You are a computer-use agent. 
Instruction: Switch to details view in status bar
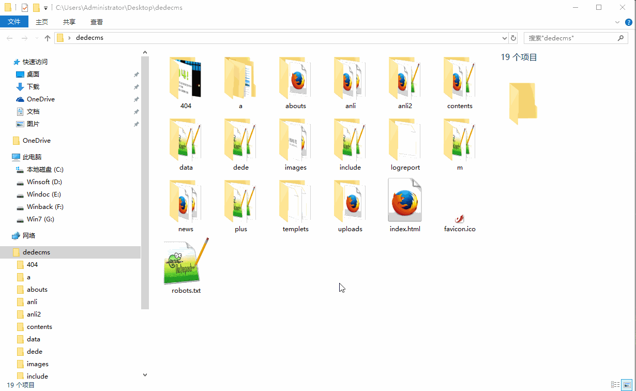click(615, 385)
